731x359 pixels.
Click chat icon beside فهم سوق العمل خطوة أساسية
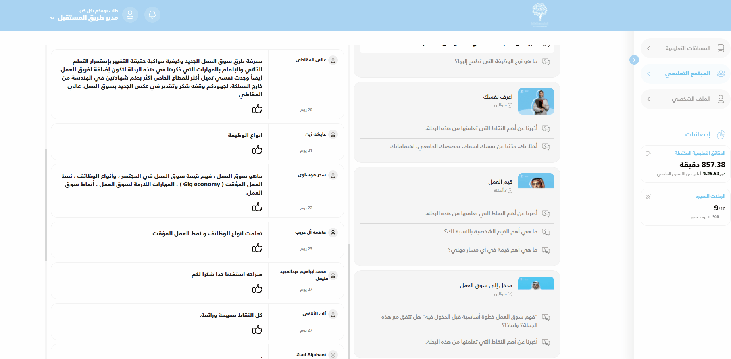pos(546,317)
